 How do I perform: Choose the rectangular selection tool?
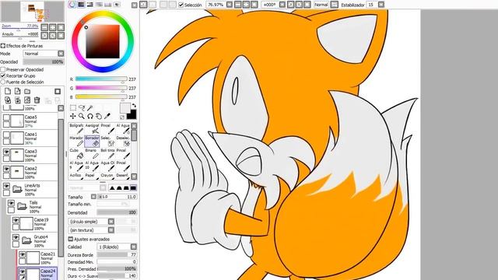(73, 108)
